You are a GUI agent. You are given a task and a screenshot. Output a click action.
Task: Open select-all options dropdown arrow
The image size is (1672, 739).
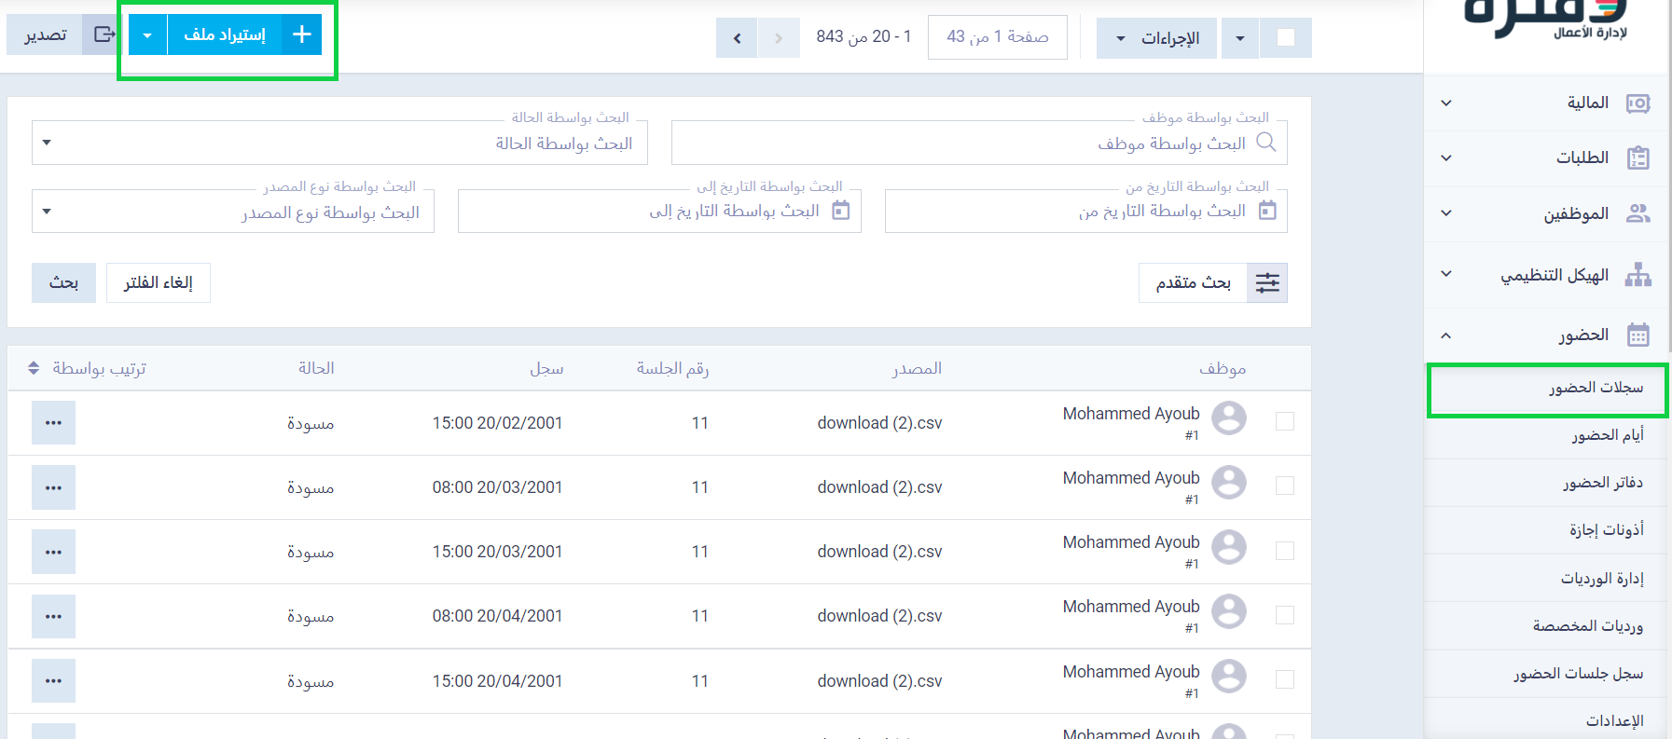click(1240, 38)
